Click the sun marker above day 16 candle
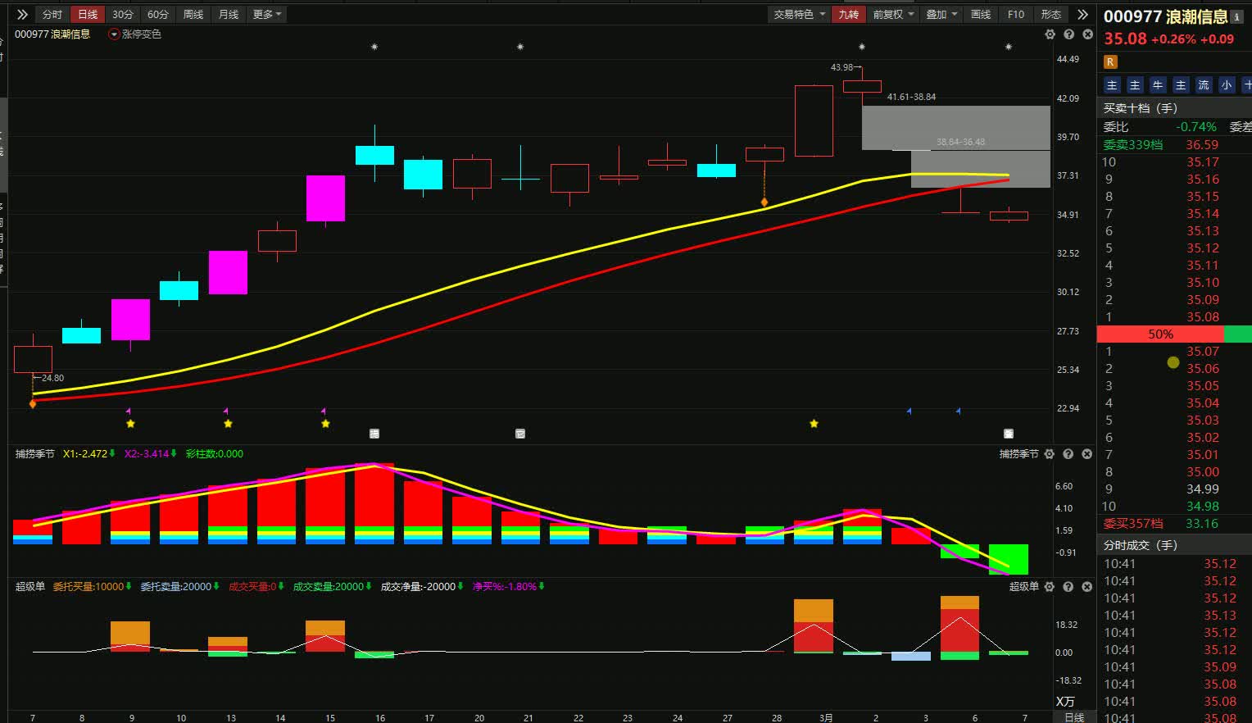 (374, 48)
